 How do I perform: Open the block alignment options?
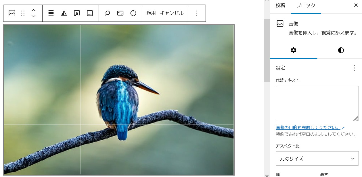[x=51, y=13]
